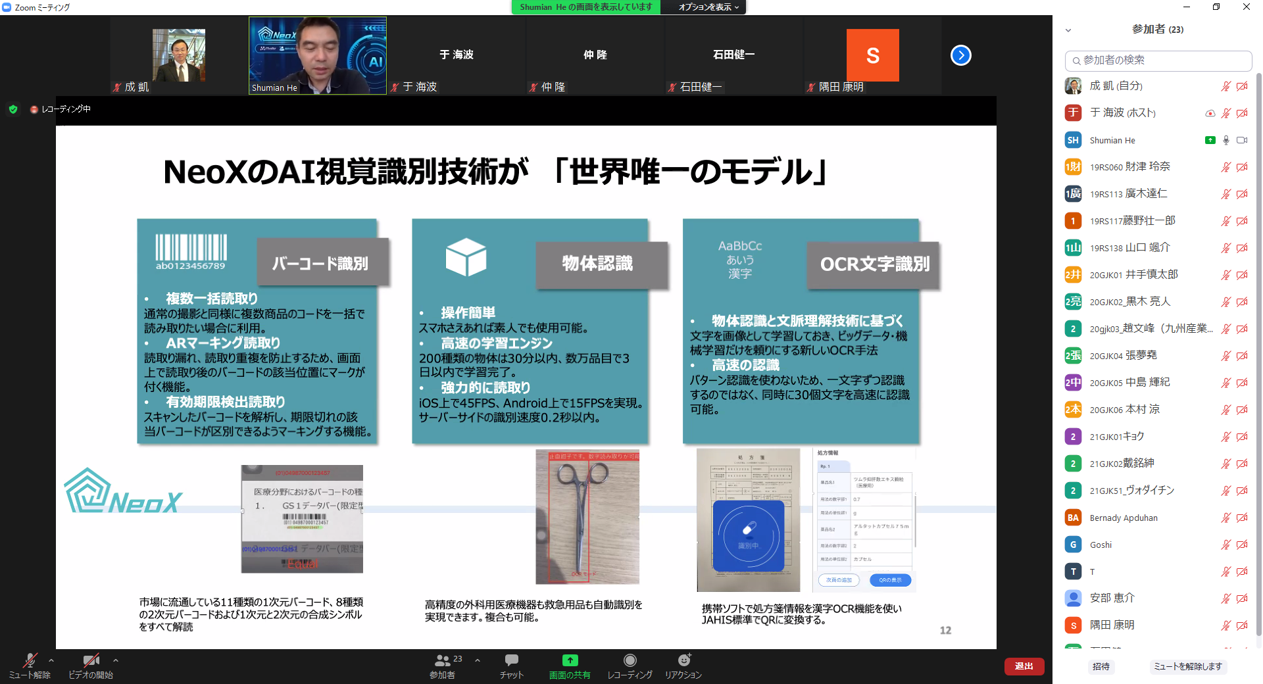Click 成 凱 video thumbnail
Image resolution: width=1263 pixels, height=684 pixels.
coord(179,56)
